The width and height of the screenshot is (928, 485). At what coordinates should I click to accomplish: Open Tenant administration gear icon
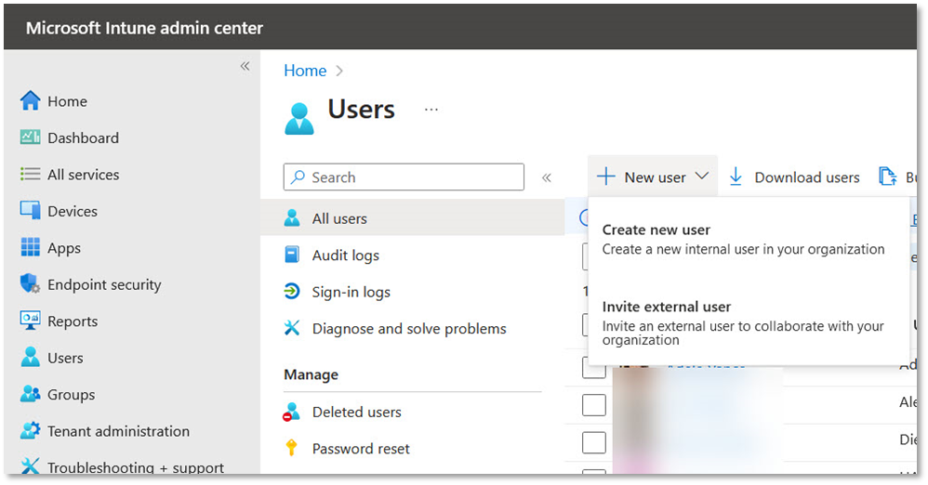(31, 431)
